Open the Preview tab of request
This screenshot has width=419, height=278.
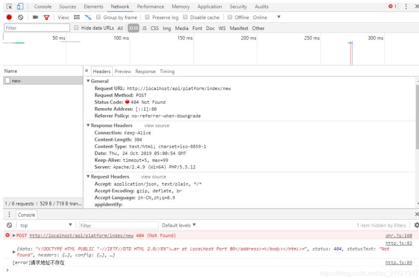123,71
